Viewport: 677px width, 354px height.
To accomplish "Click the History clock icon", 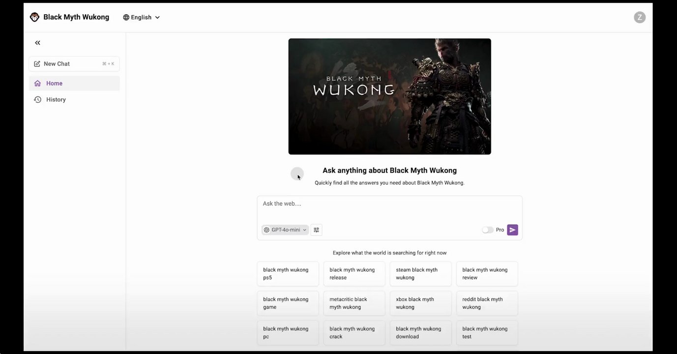I will [37, 99].
